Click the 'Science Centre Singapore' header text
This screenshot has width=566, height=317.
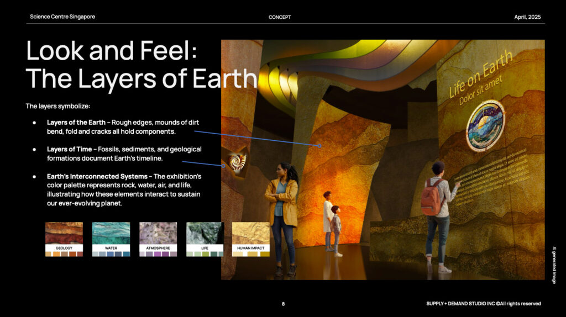click(62, 17)
